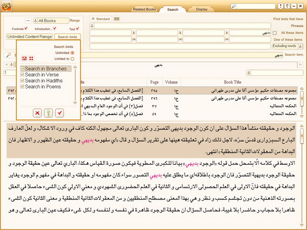Click the magnifier search icon beside Search item
The width and height of the screenshot is (307, 230).
(9, 55)
